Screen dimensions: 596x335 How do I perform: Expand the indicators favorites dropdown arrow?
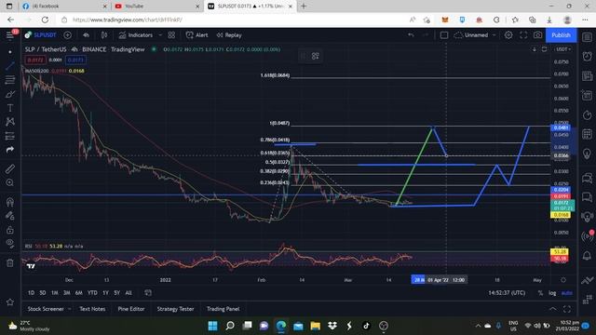pos(160,35)
